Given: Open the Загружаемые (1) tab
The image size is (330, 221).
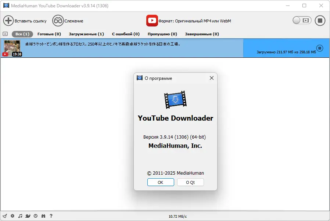Looking at the screenshot, I should 86,34.
